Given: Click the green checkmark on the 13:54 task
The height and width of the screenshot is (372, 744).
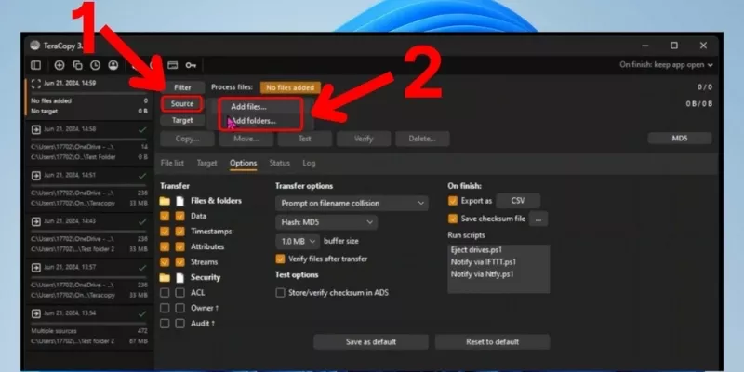Looking at the screenshot, I should pos(142,313).
